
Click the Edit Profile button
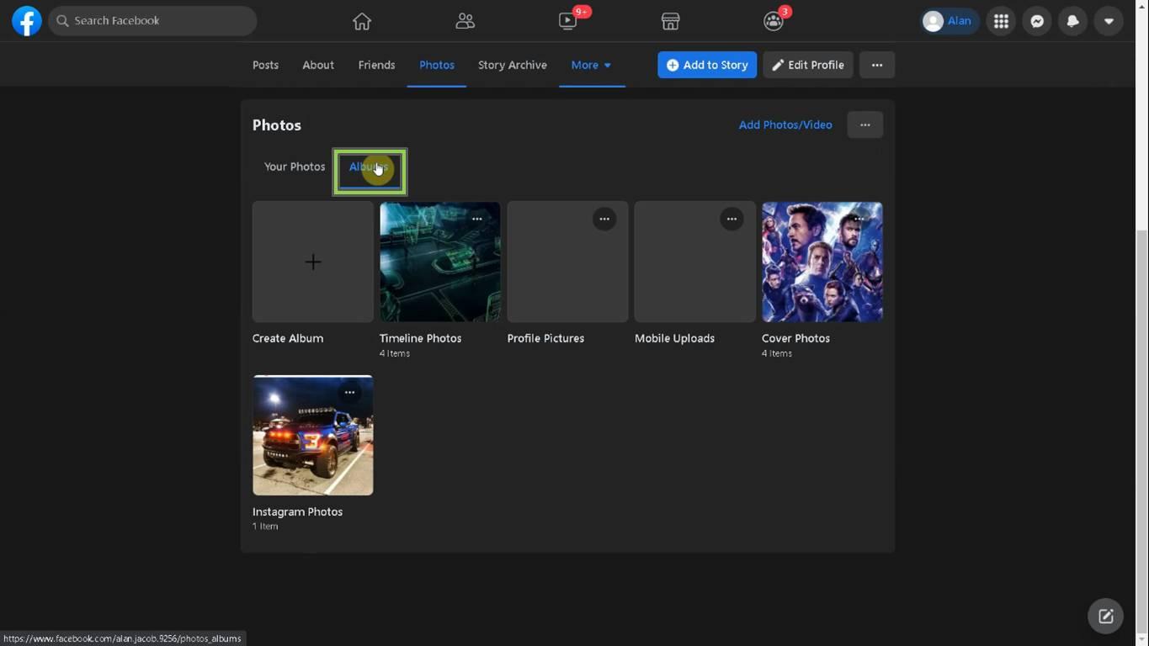[x=808, y=65]
